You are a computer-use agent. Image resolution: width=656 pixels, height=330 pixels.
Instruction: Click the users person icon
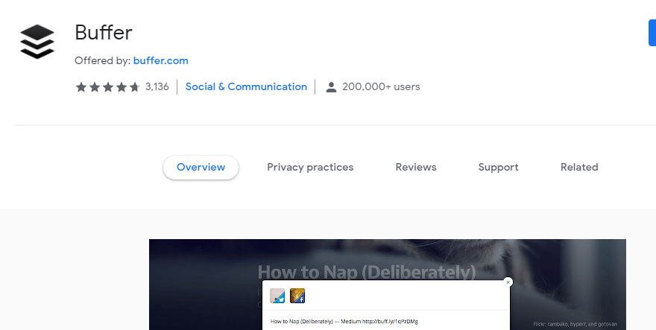pos(331,87)
